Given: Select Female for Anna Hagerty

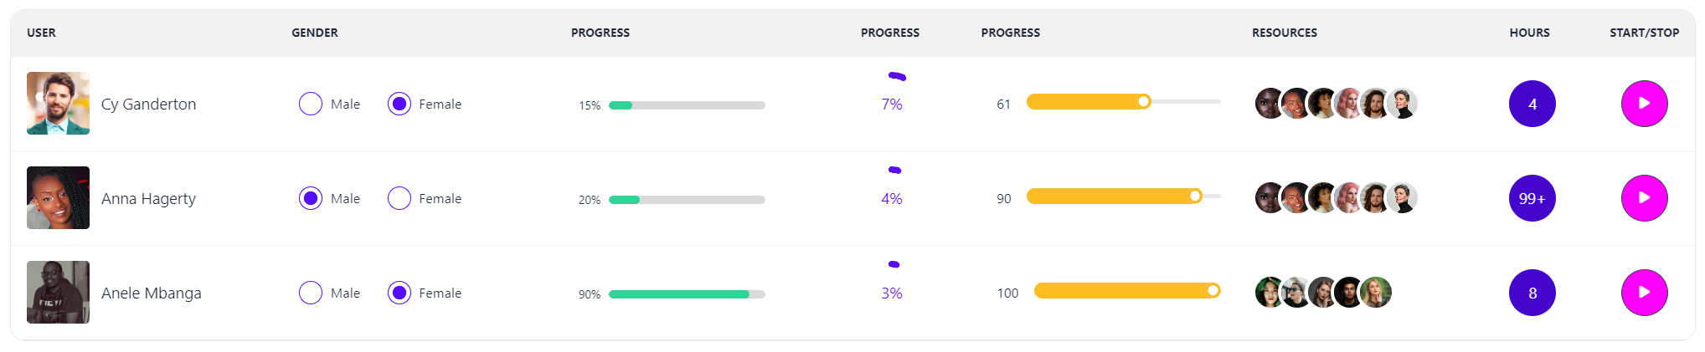Looking at the screenshot, I should (399, 198).
